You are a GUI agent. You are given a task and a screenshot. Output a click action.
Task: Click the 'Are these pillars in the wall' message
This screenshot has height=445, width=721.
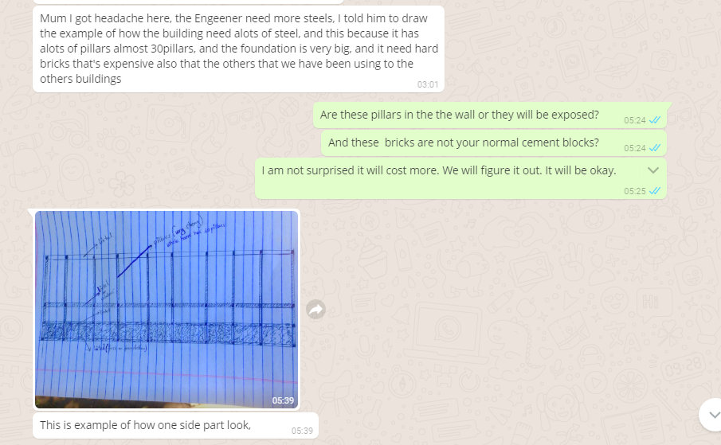click(490, 115)
